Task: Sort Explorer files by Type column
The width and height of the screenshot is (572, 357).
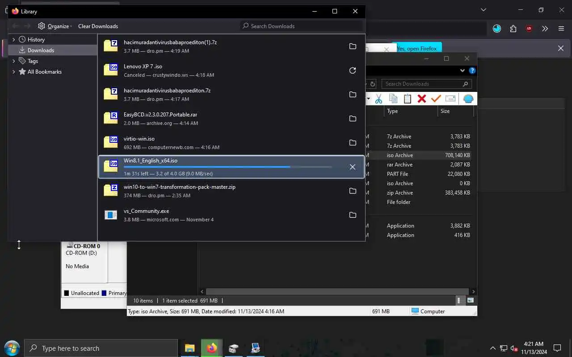Action: pos(411,111)
